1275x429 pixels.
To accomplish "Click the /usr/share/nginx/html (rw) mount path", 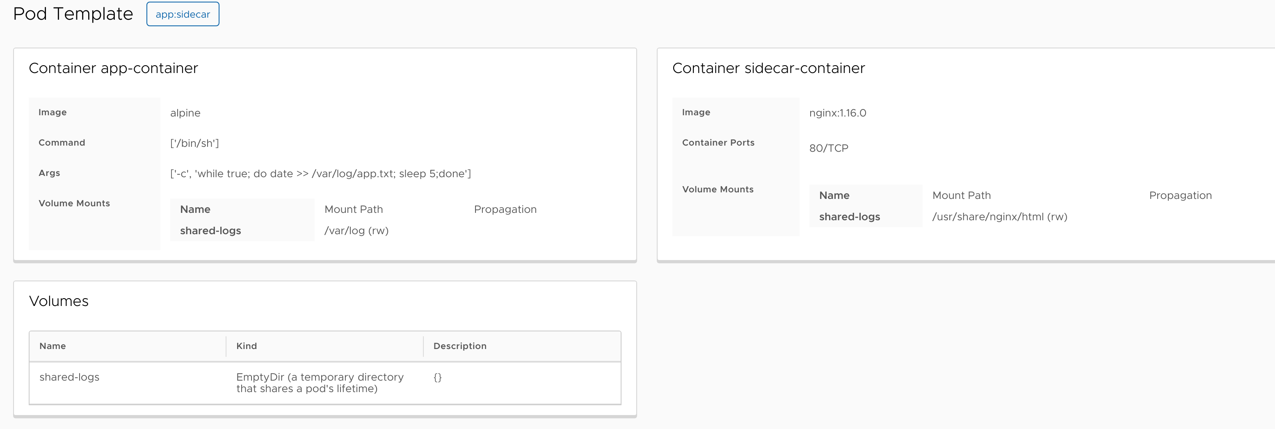I will coord(1000,216).
